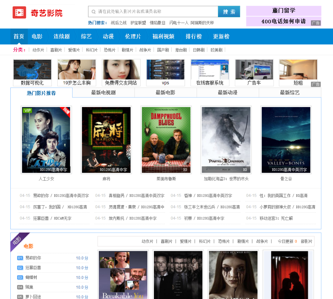Image resolution: width=333 pixels, height=299 pixels.
Task: Open the 伦理片 nav item
Action: [x=133, y=36]
